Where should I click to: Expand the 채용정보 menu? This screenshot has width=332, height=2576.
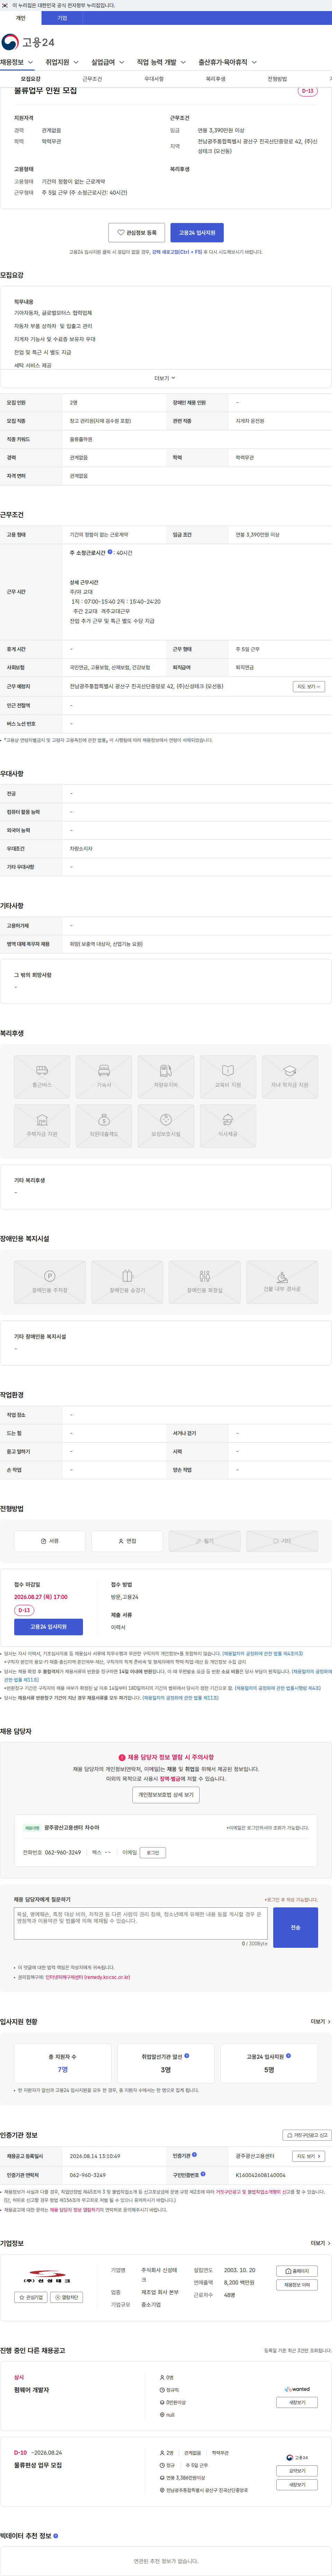[x=17, y=62]
